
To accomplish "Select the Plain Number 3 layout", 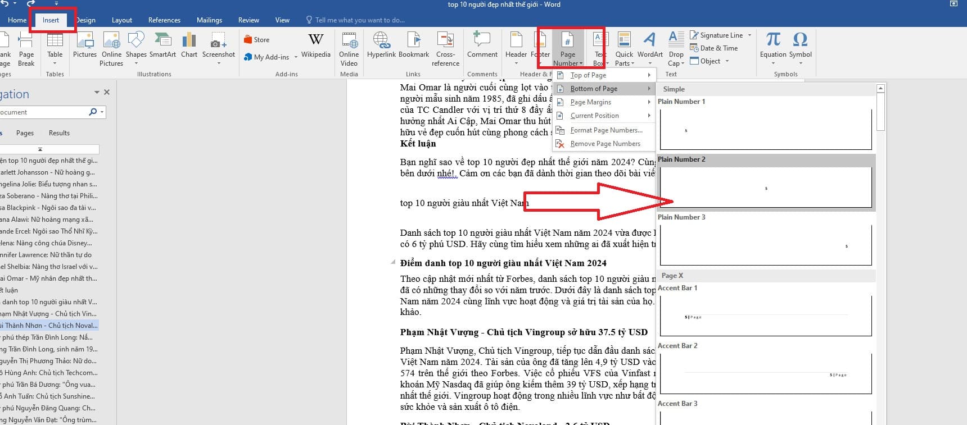I will click(766, 240).
